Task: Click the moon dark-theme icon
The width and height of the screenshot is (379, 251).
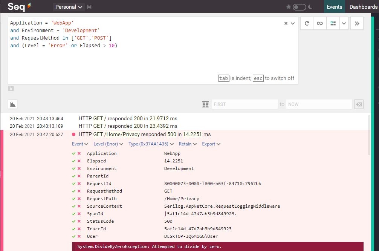Action: (x=310, y=7)
